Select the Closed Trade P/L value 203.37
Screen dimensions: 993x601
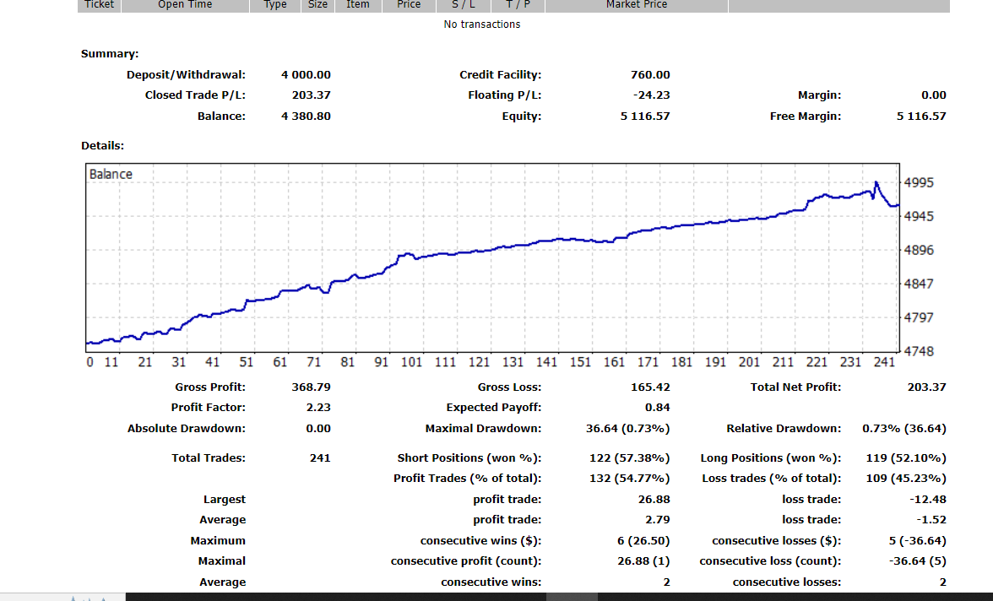point(311,95)
